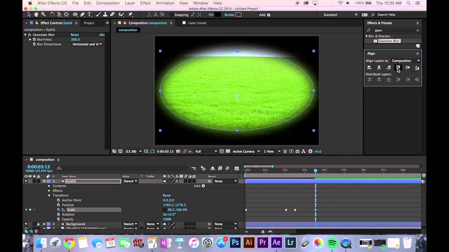Open the Layer menu
449x252 pixels.
point(130,3)
